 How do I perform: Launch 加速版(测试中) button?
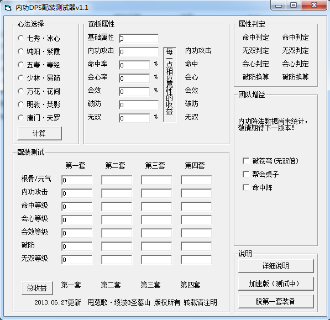click(276, 284)
